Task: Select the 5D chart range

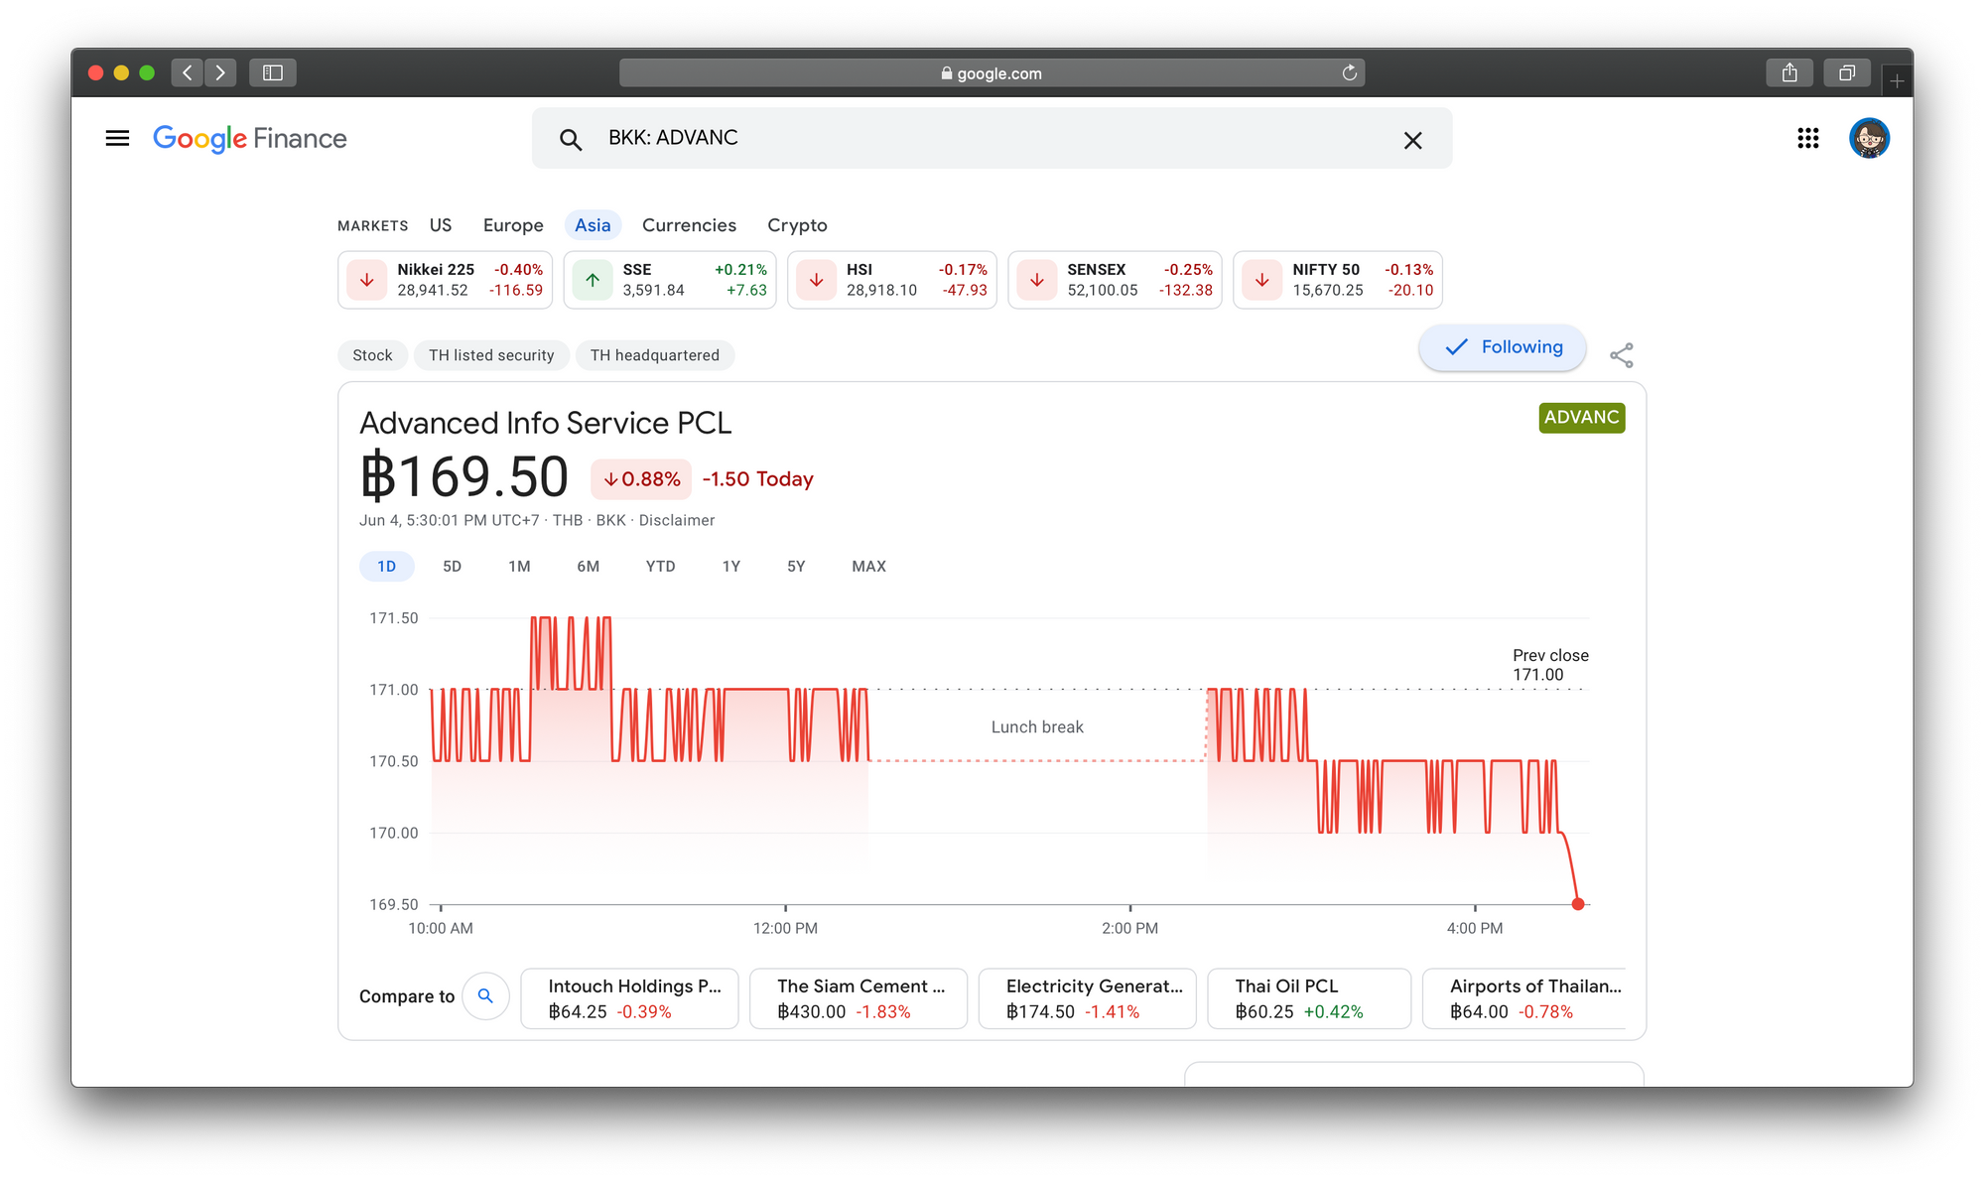Action: point(452,566)
